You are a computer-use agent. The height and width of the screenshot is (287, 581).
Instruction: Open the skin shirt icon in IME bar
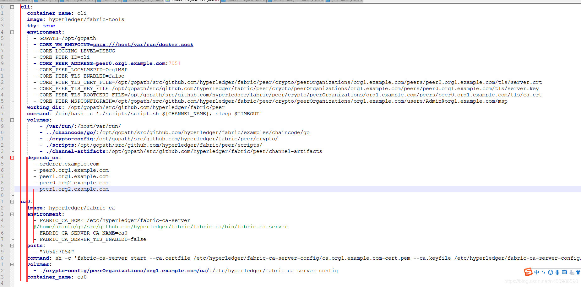[578, 272]
